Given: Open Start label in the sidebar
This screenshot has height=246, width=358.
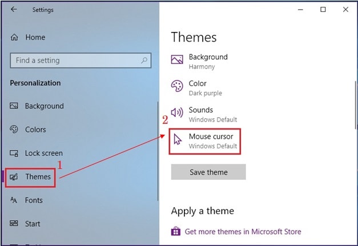Looking at the screenshot, I should (x=33, y=224).
